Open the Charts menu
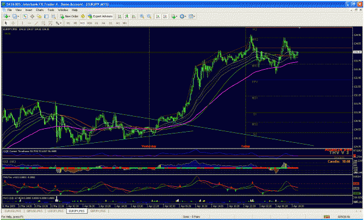This screenshot has width=364, height=220. 40,10
